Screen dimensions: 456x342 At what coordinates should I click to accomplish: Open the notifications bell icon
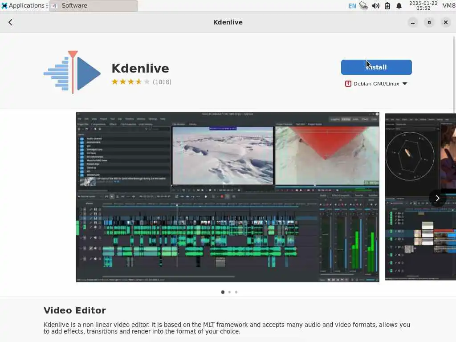[x=399, y=6]
